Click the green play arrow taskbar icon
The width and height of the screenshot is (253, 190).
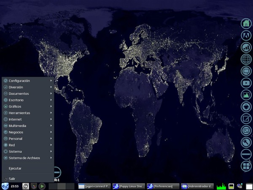pyautogui.click(x=42, y=186)
